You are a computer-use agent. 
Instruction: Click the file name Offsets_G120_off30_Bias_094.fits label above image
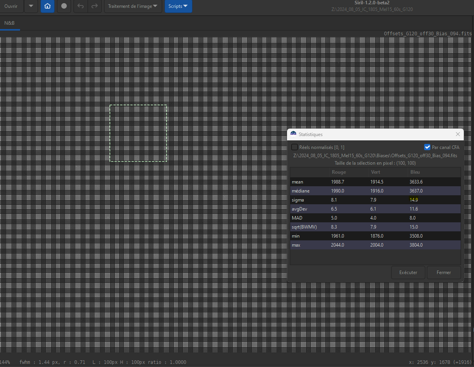[428, 34]
